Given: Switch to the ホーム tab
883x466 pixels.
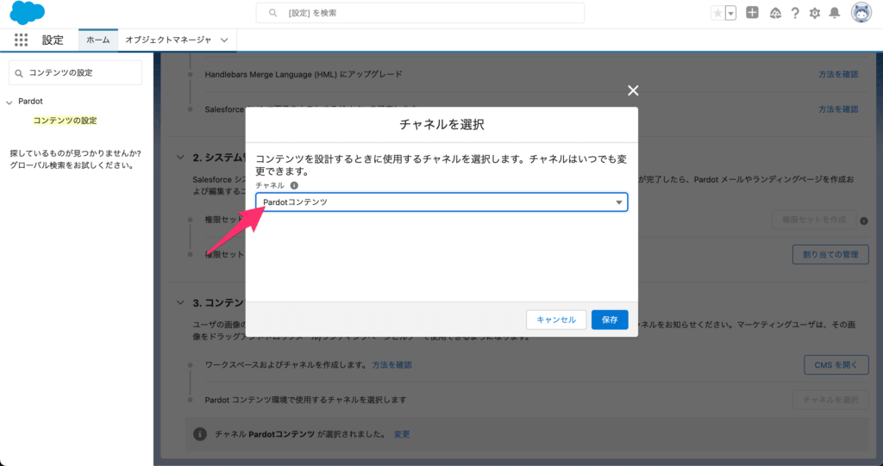Looking at the screenshot, I should [98, 40].
